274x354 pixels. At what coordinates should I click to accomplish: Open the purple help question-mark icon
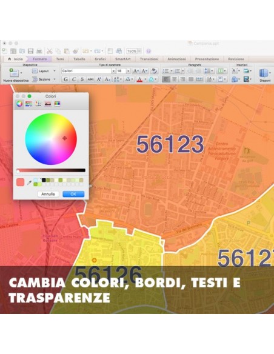pos(149,52)
